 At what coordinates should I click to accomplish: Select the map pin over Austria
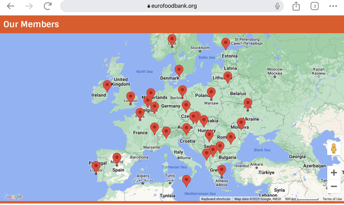pos(186,129)
